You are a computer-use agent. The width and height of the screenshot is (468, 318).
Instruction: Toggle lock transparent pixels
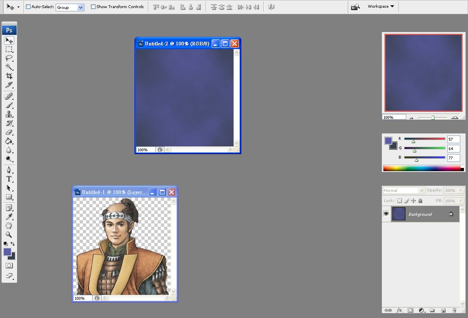pyautogui.click(x=400, y=201)
